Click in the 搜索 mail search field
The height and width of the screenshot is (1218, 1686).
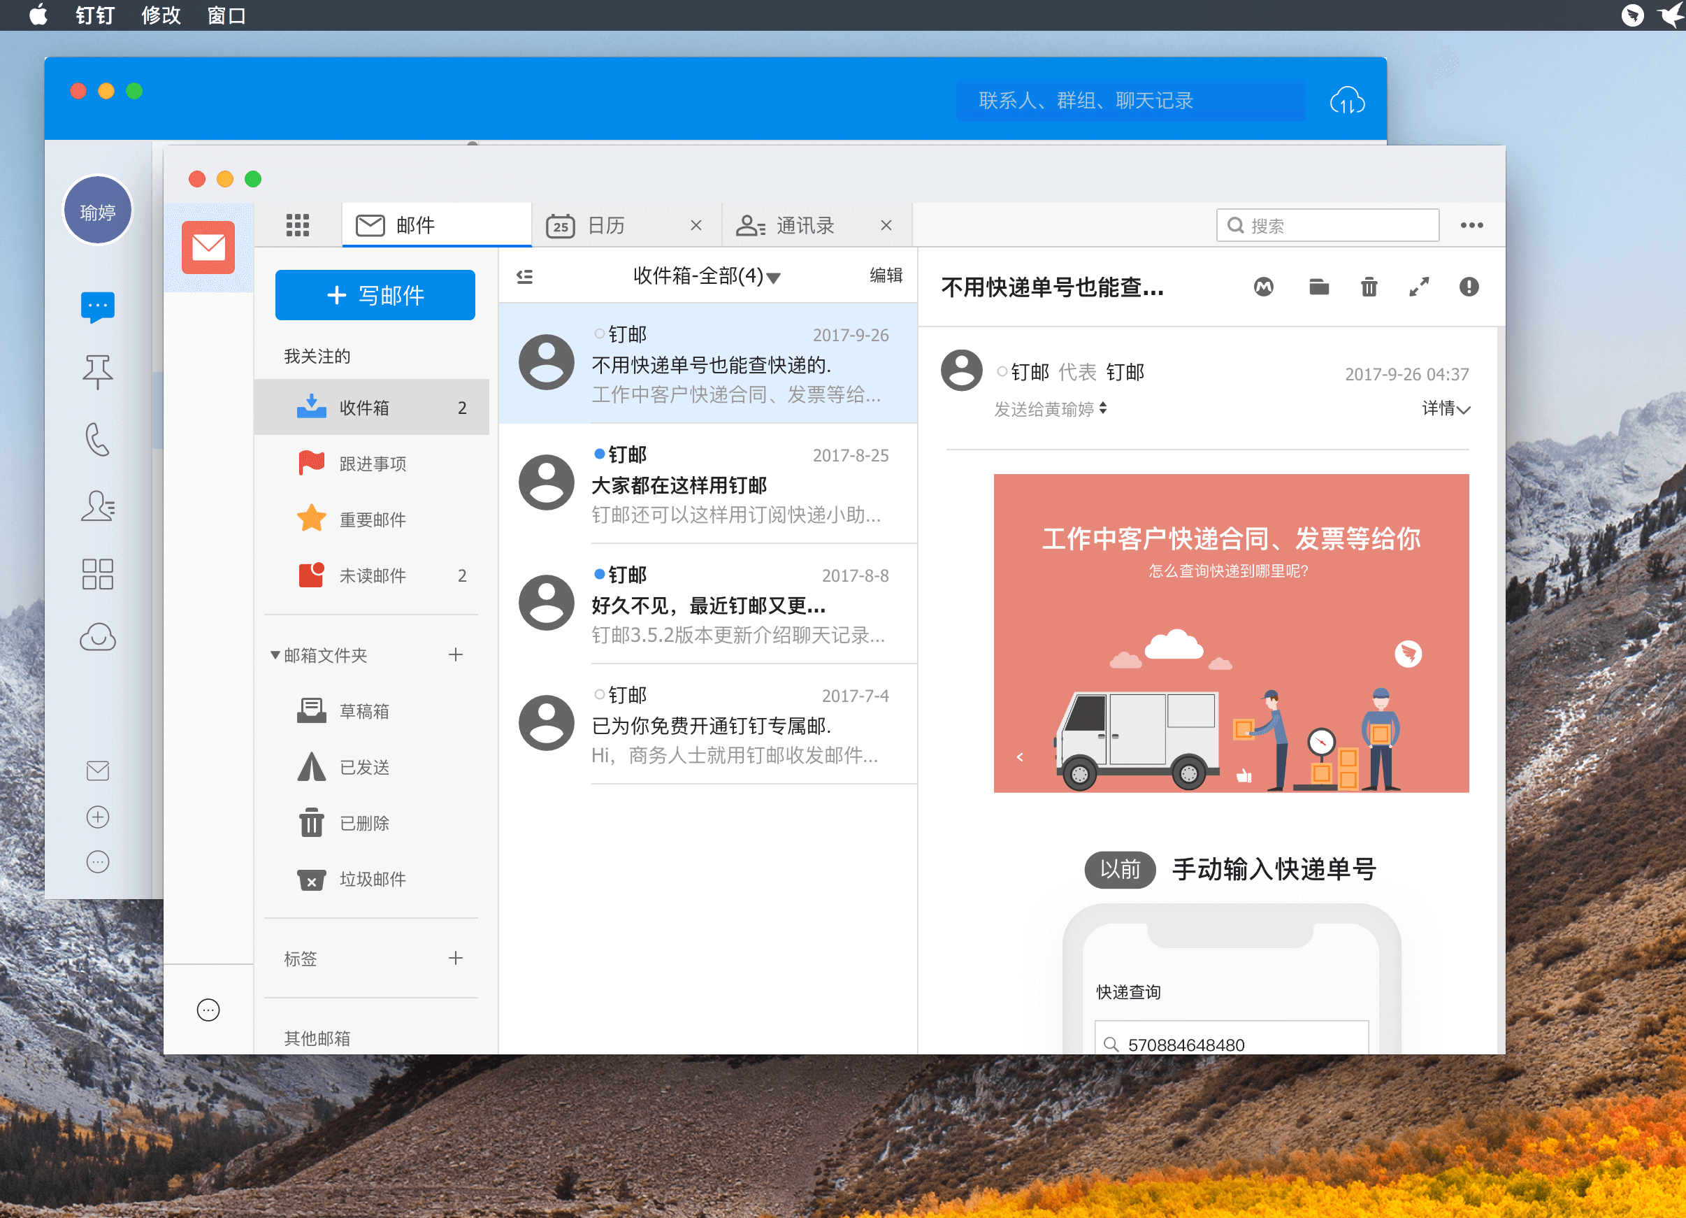tap(1327, 224)
